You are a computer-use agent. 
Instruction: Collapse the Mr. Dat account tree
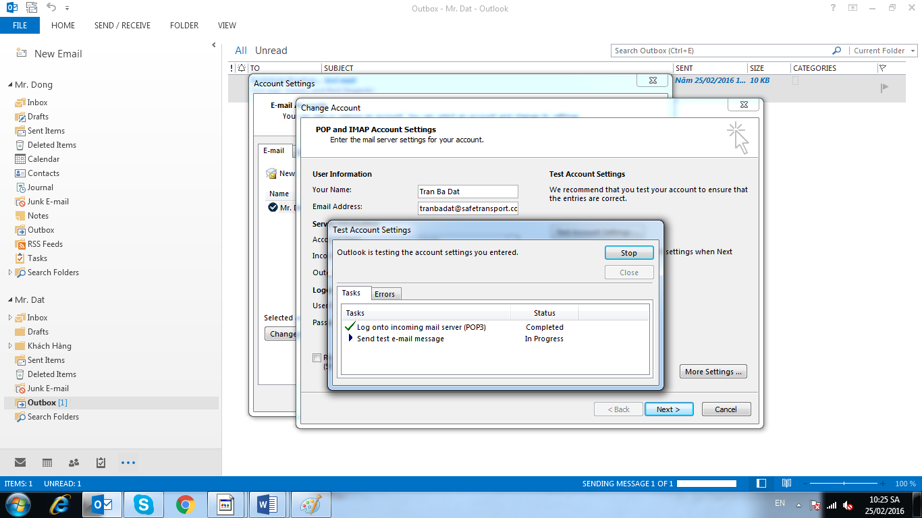coord(10,300)
